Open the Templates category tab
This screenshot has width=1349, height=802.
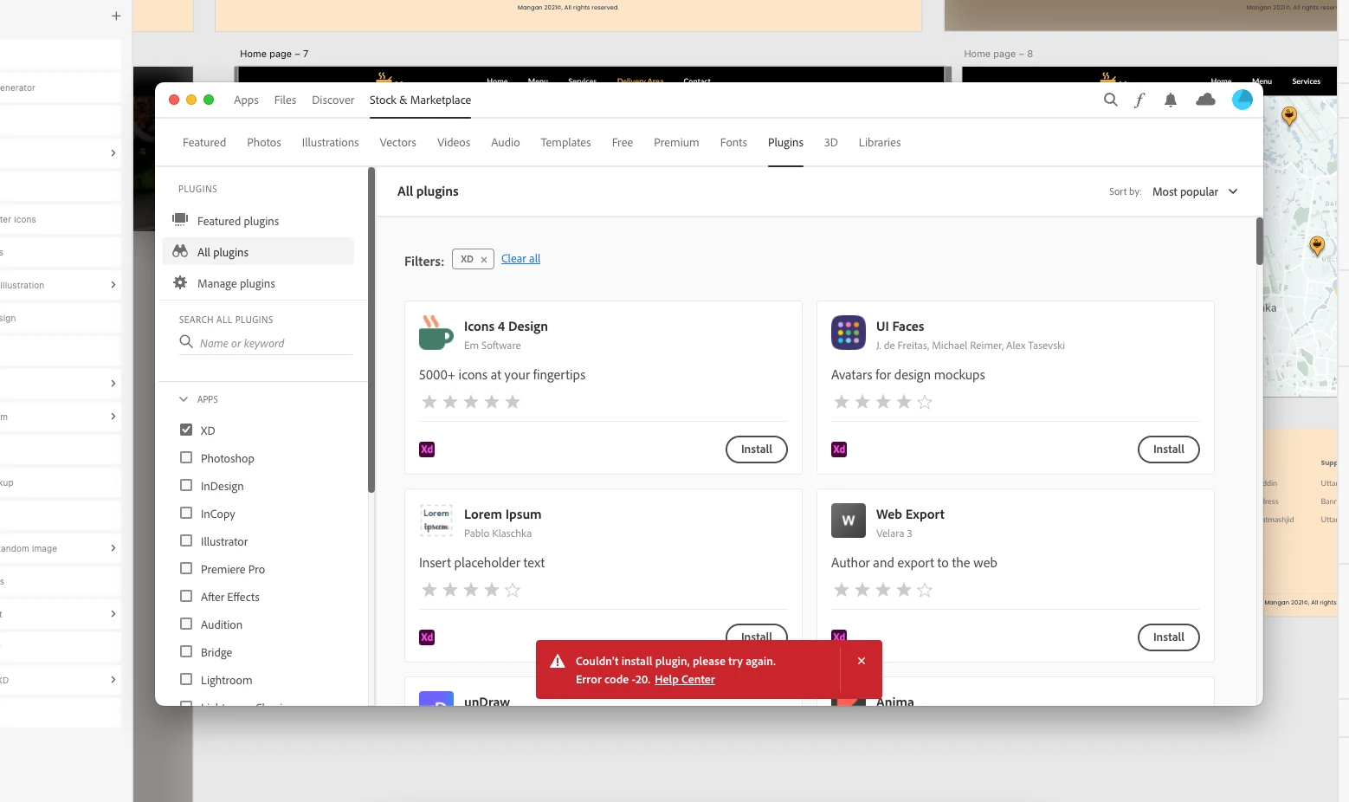click(x=565, y=142)
